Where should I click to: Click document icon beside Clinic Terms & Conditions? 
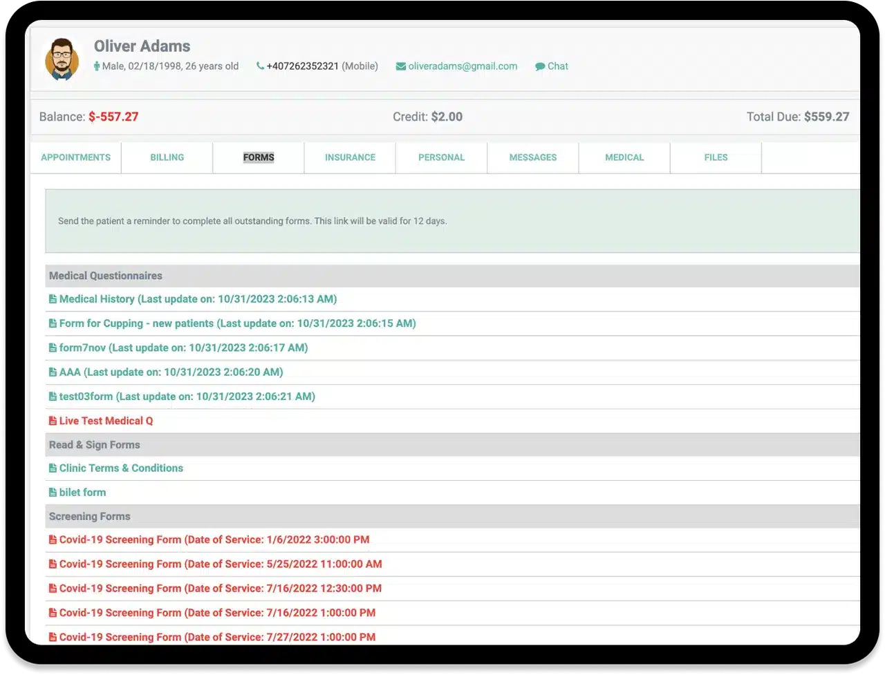coord(53,468)
